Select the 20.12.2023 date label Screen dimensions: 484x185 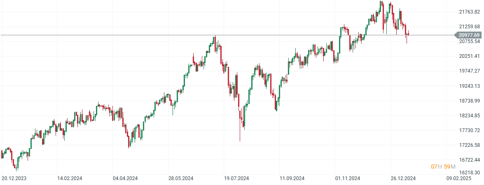tap(14, 178)
